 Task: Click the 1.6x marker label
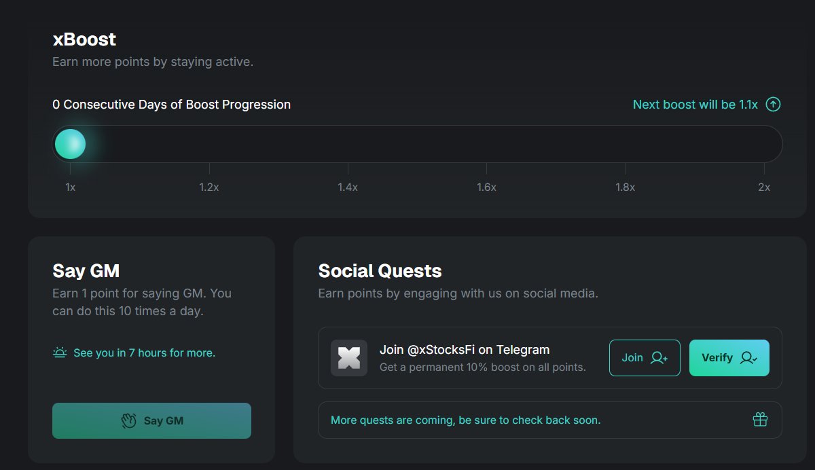pyautogui.click(x=486, y=187)
